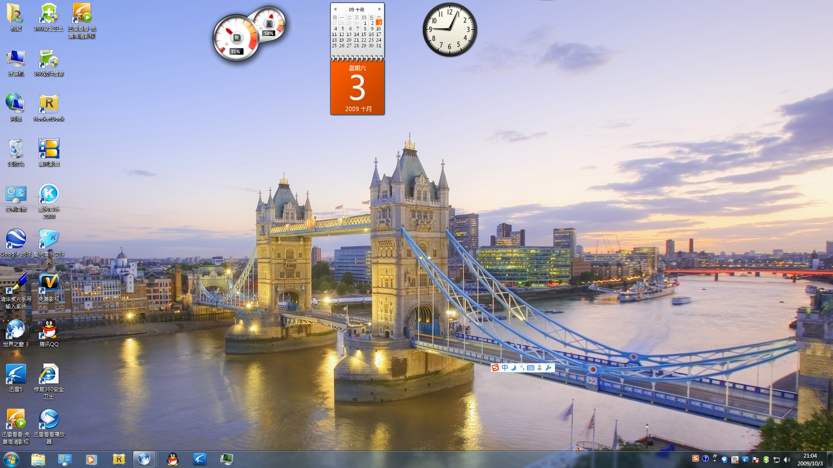Click the highlighted date 3 in the month grid

(379, 23)
